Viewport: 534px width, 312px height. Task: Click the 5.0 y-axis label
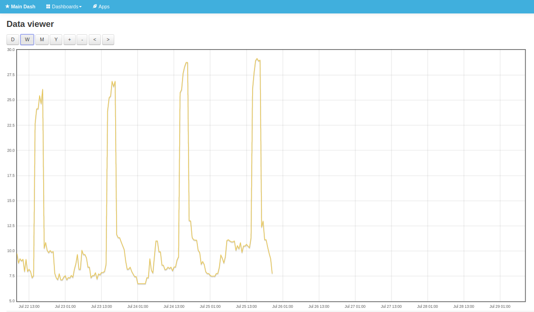[x=12, y=301]
